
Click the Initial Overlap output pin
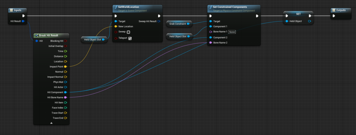coord(65,46)
